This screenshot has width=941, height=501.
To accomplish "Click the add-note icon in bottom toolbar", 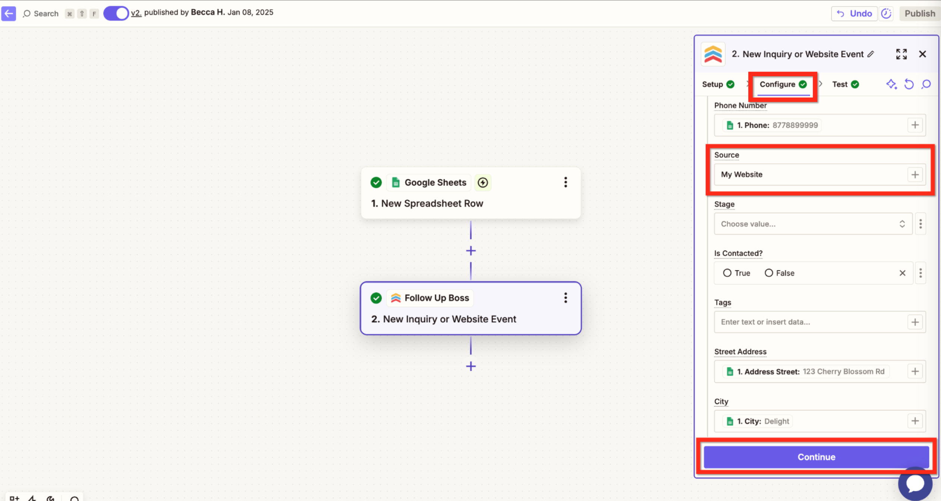I will tap(14, 498).
